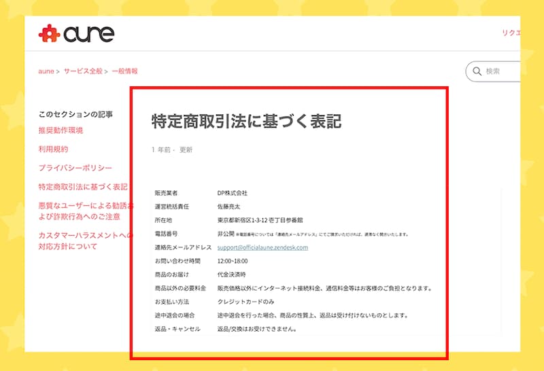The height and width of the screenshot is (371, 544).
Task: Select 特定商取引法に基づく表記 in the sidebar list
Action: [x=83, y=187]
